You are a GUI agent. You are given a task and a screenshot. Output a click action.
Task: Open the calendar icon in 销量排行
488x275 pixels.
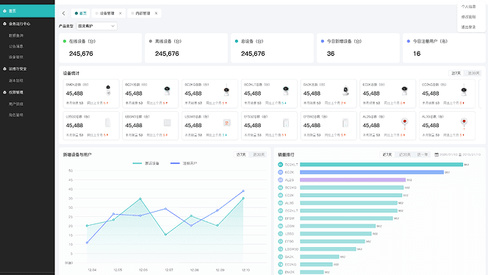(437, 154)
